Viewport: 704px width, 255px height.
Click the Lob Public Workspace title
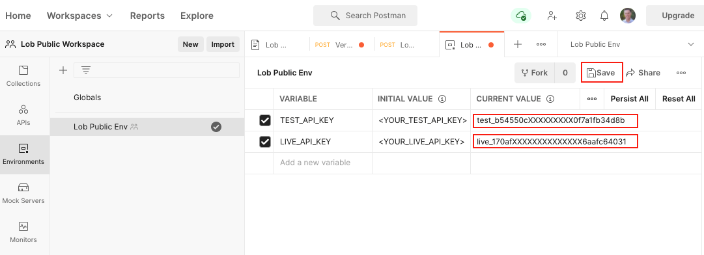pyautogui.click(x=63, y=44)
